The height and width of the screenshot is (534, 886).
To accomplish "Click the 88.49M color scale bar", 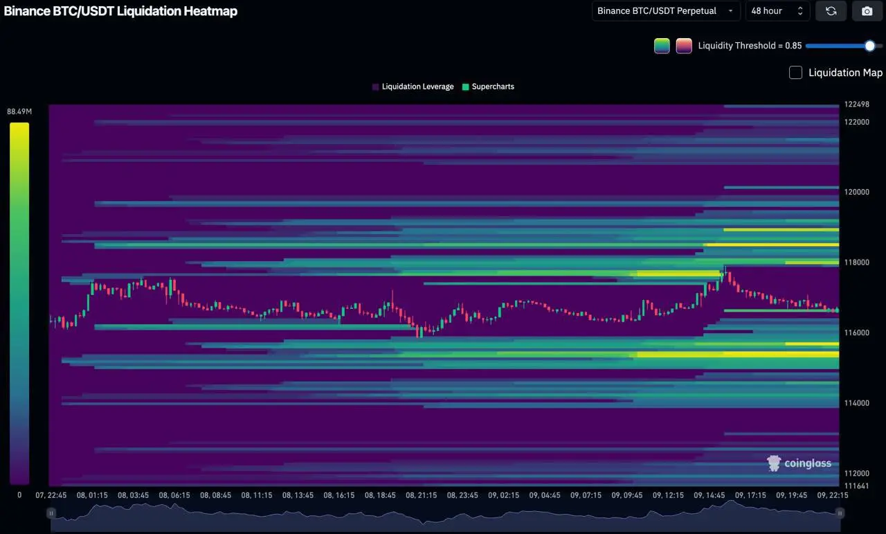I will pos(19,303).
